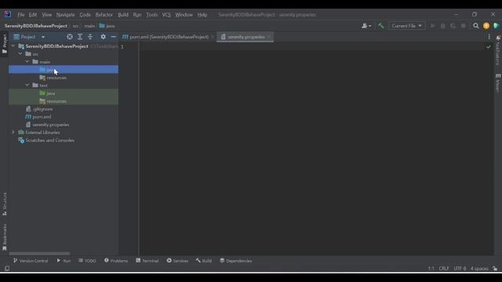Viewport: 502px width, 282px height.
Task: Click the 4 spaces indent status
Action: pyautogui.click(x=479, y=268)
